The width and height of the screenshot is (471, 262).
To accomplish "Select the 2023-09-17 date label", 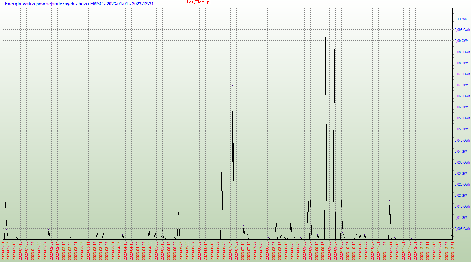I will (x=323, y=251).
